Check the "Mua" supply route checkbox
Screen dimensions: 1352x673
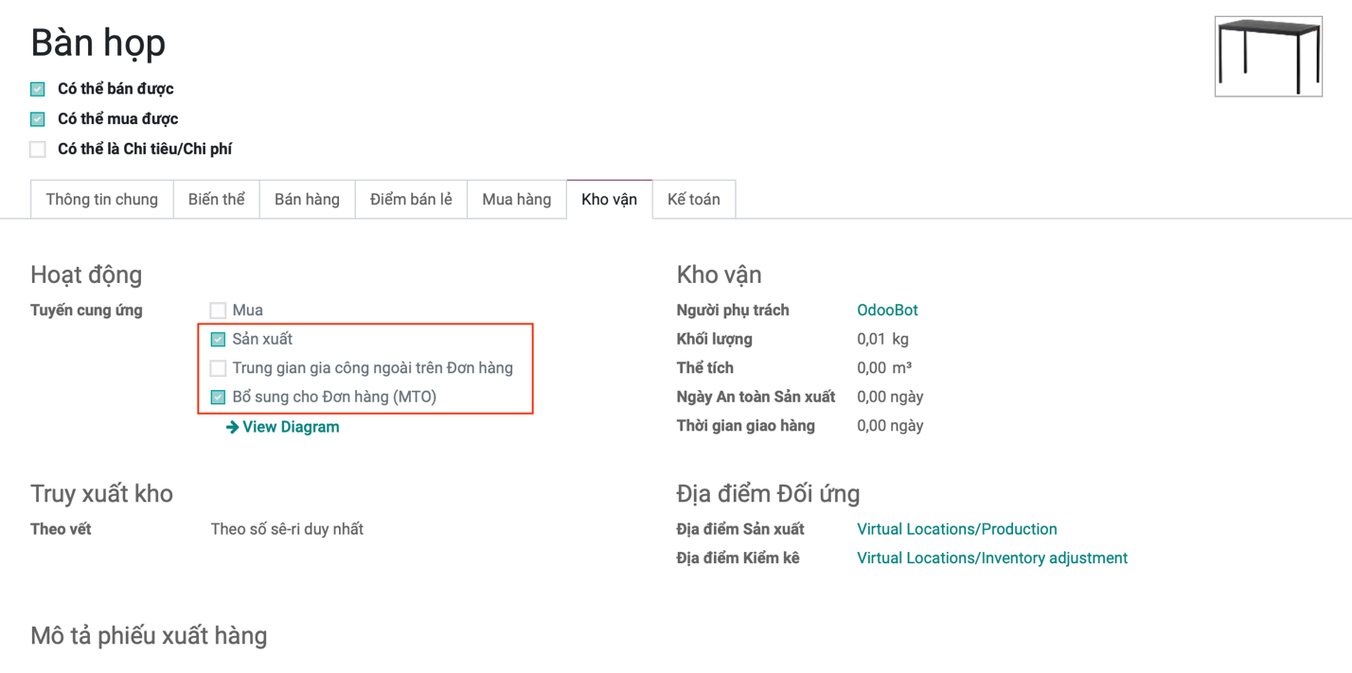tap(218, 310)
